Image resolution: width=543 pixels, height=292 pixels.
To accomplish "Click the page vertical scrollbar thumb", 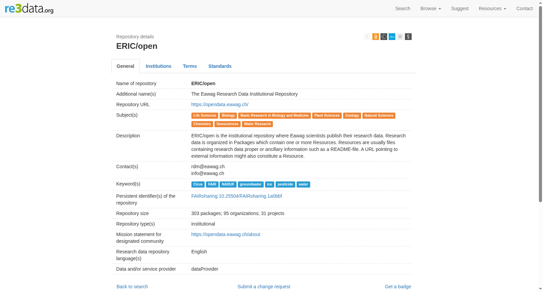I will (541, 104).
